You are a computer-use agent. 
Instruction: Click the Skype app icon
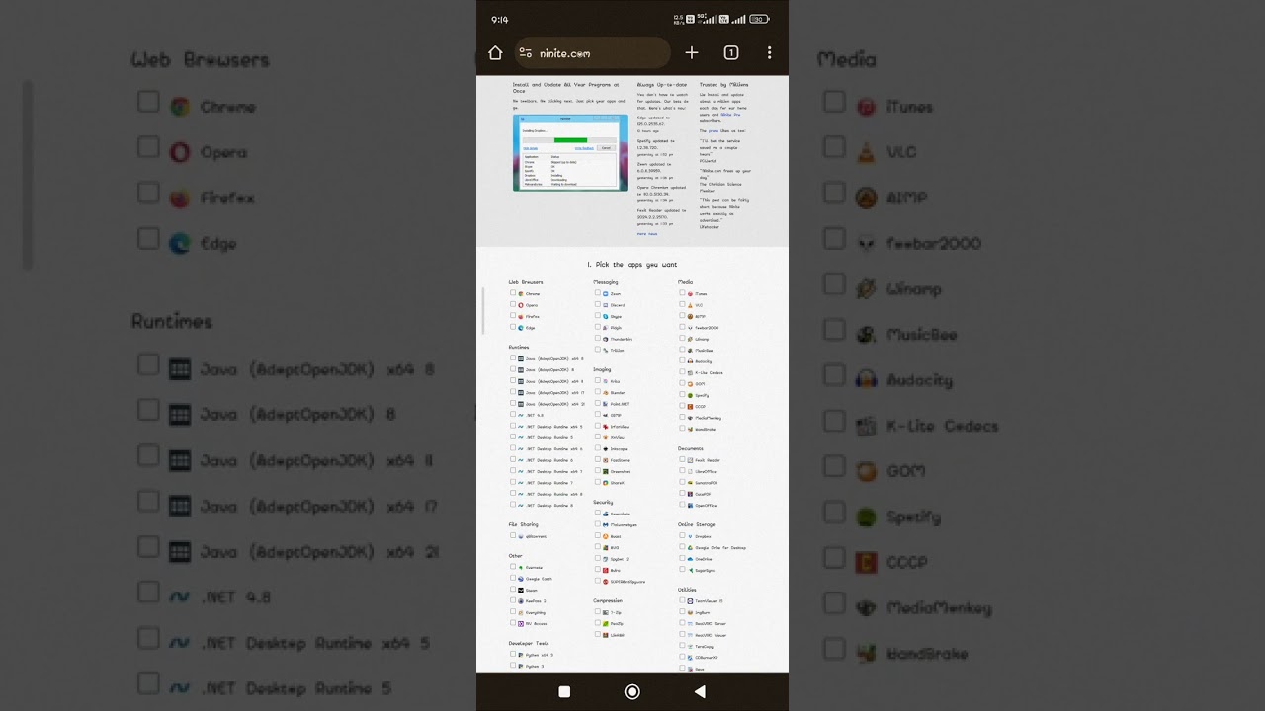[x=606, y=317]
